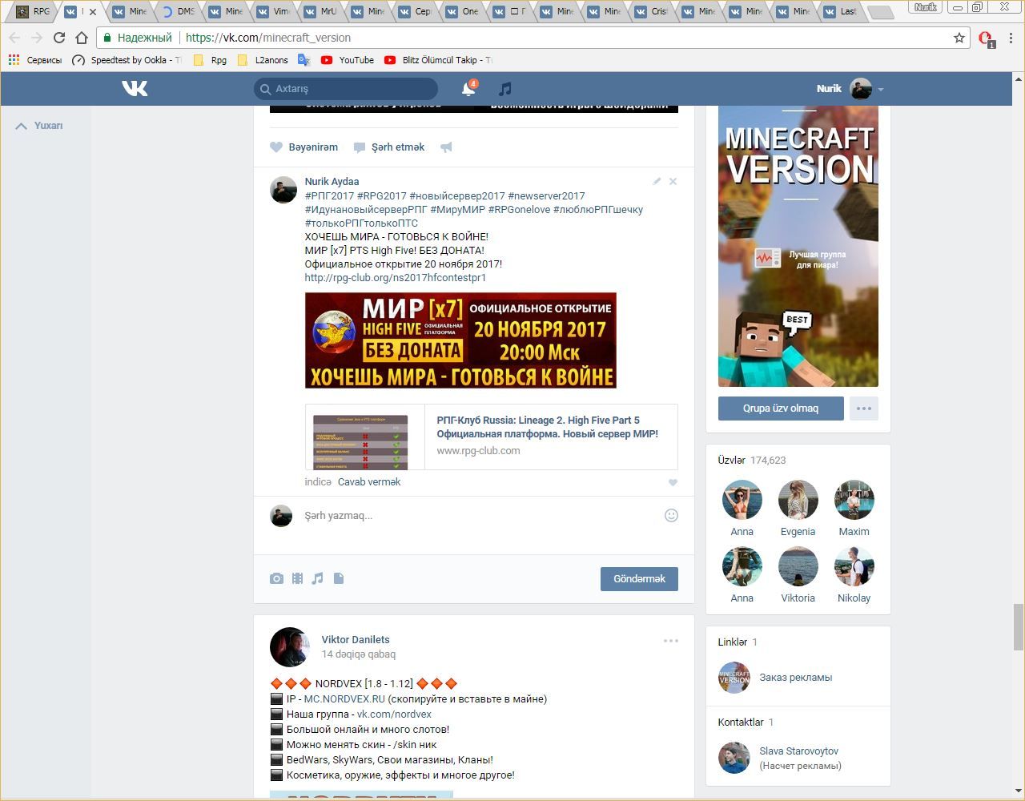
Task: Click Şərh etmək to comment
Action: [x=389, y=147]
